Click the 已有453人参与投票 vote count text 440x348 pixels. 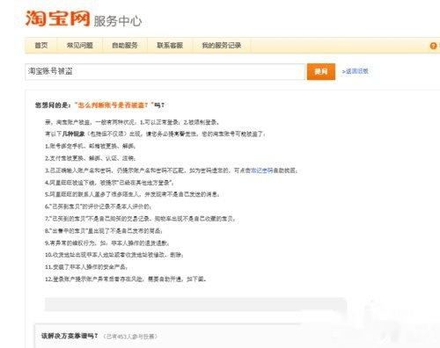coord(130,337)
